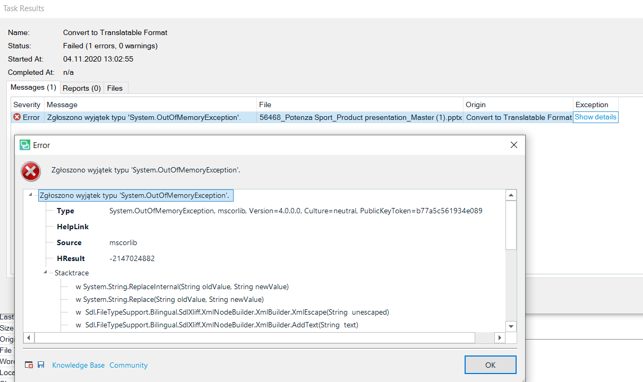Sort by the Severity column header
Viewport: 643px width, 382px height.
(27, 105)
